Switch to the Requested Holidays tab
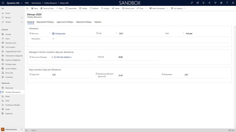 coord(45,22)
